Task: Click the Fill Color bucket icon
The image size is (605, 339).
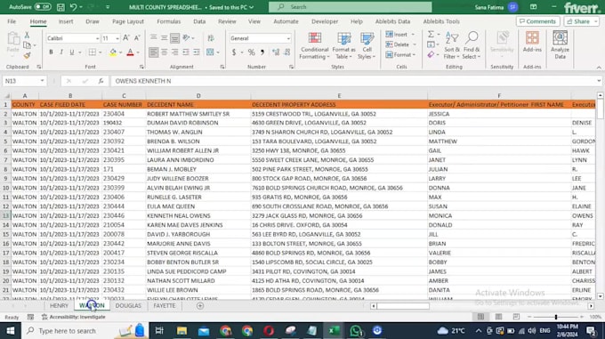Action: point(113,52)
